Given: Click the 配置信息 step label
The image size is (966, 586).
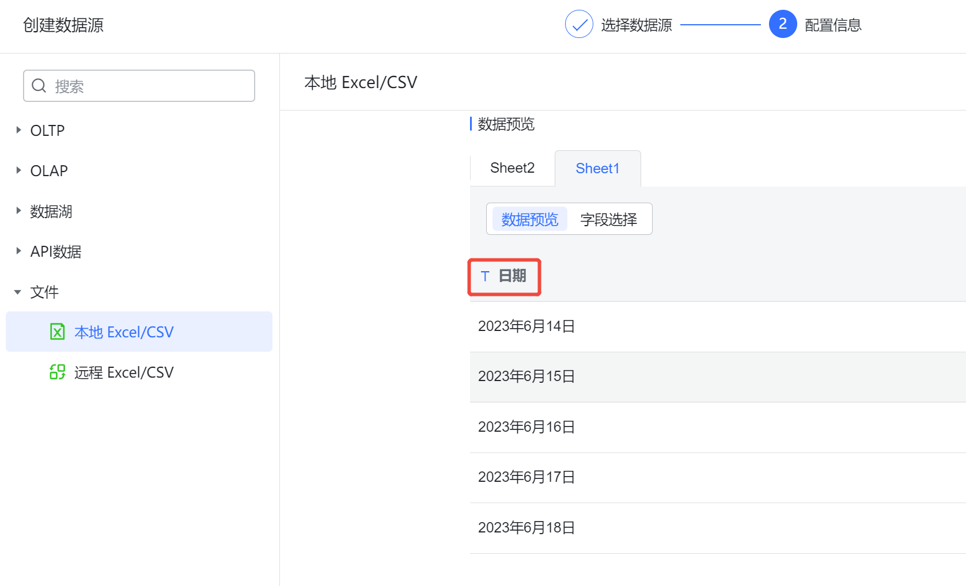Looking at the screenshot, I should [x=833, y=25].
